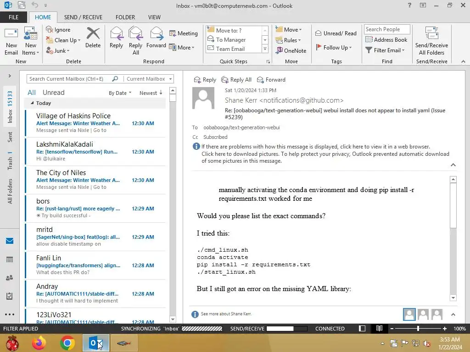Switch to the HOME tab
The width and height of the screenshot is (470, 352).
(x=43, y=17)
